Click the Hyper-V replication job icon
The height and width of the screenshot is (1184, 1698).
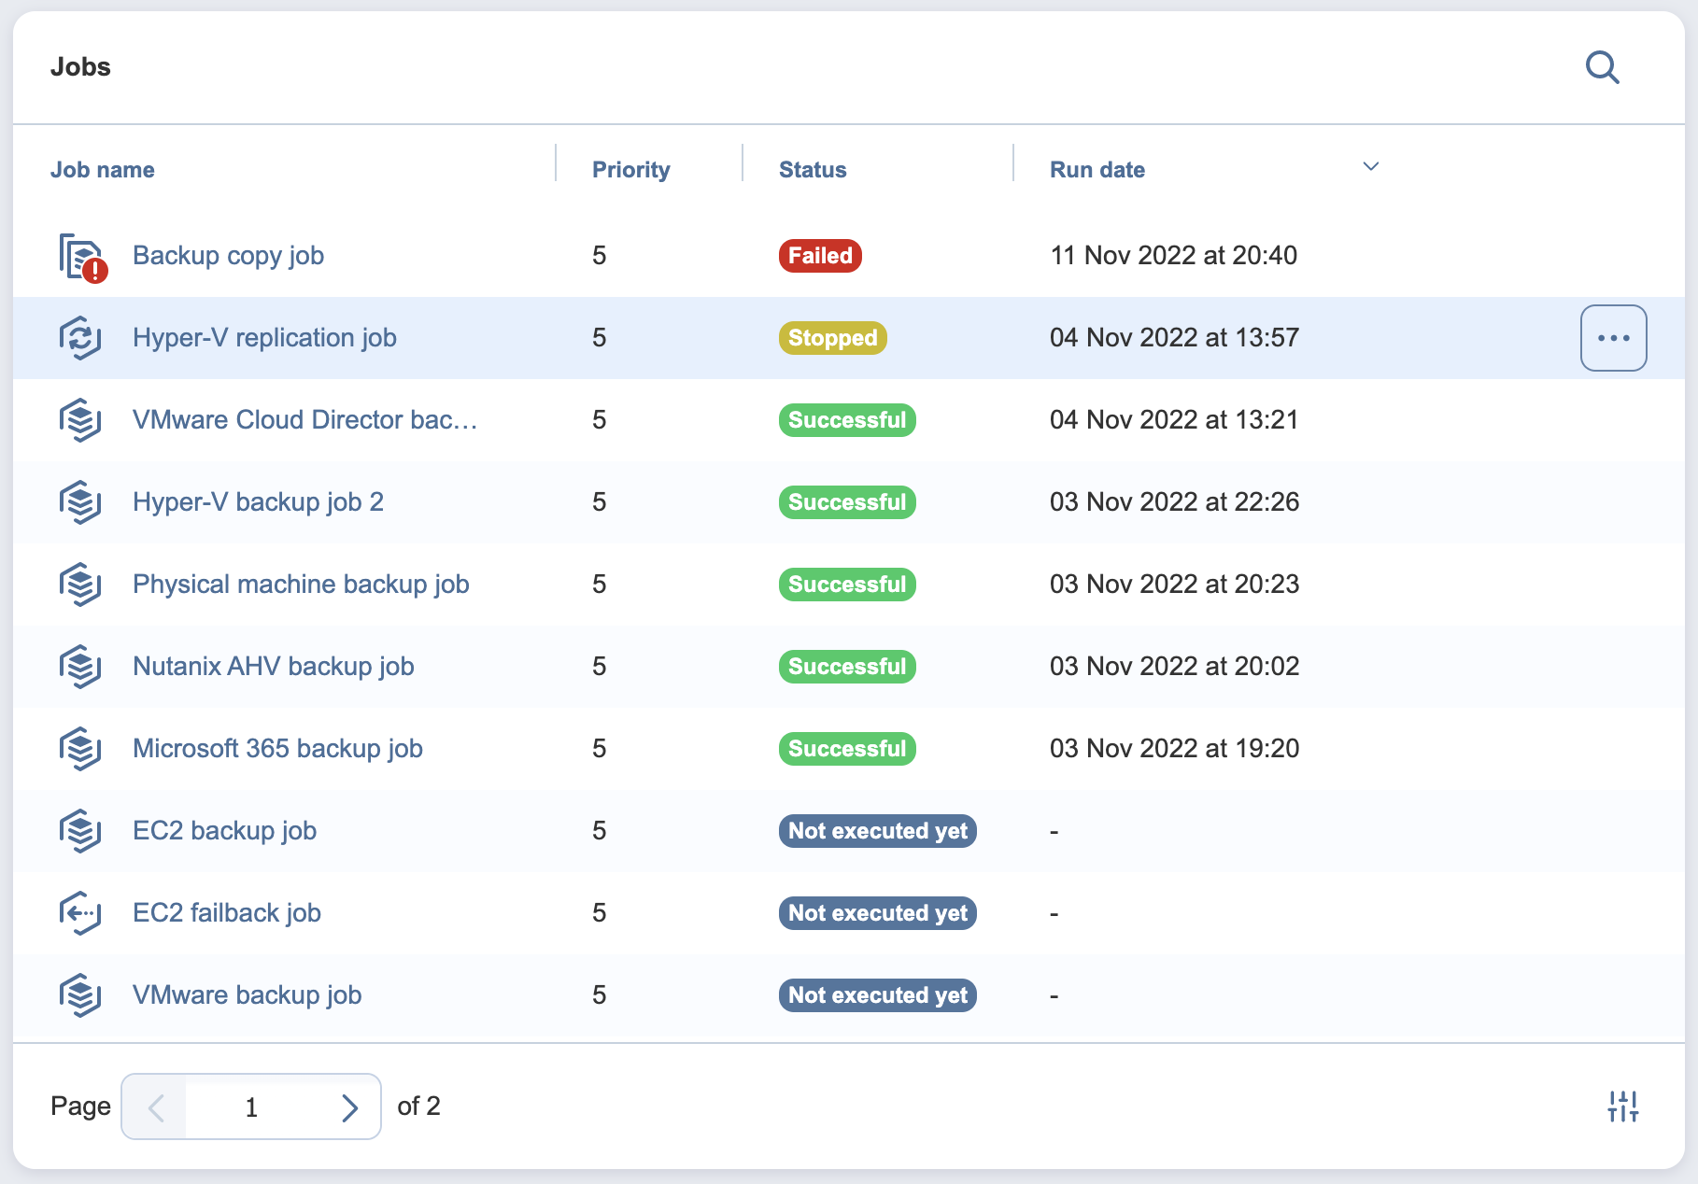pyautogui.click(x=80, y=338)
